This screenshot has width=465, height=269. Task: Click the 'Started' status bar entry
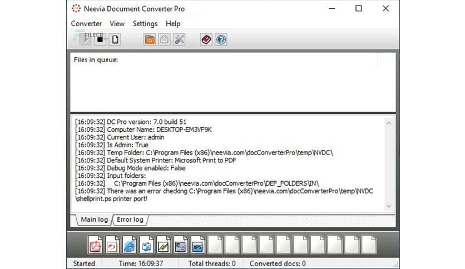[x=84, y=263]
